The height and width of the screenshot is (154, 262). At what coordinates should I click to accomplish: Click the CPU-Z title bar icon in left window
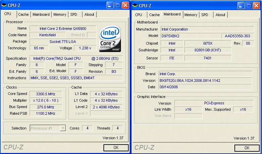click(x=4, y=5)
